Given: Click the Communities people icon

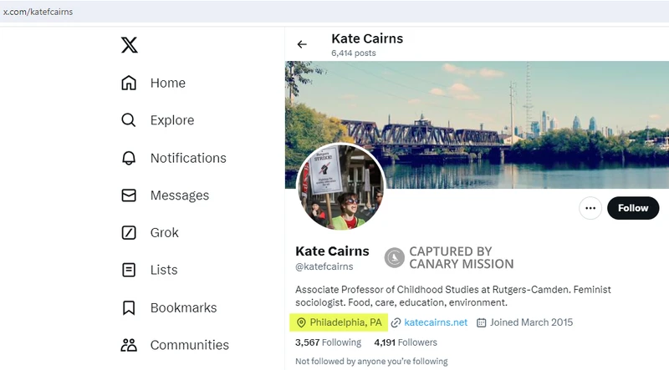Looking at the screenshot, I should pyautogui.click(x=129, y=345).
